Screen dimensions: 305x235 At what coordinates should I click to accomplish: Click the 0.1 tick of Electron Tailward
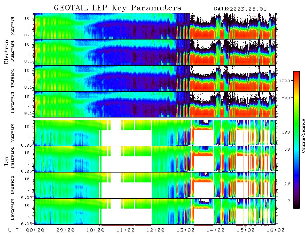[x=29, y=88]
